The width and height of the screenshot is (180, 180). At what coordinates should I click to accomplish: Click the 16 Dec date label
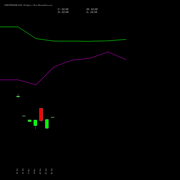(x=23, y=171)
